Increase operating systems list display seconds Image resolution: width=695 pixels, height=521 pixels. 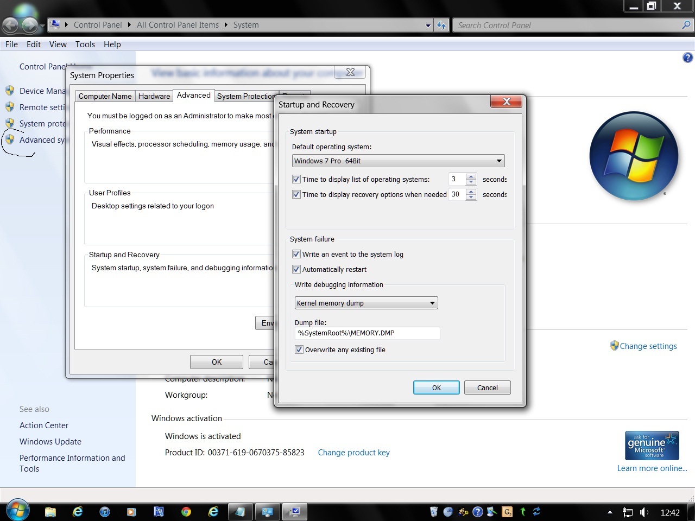[x=471, y=176]
